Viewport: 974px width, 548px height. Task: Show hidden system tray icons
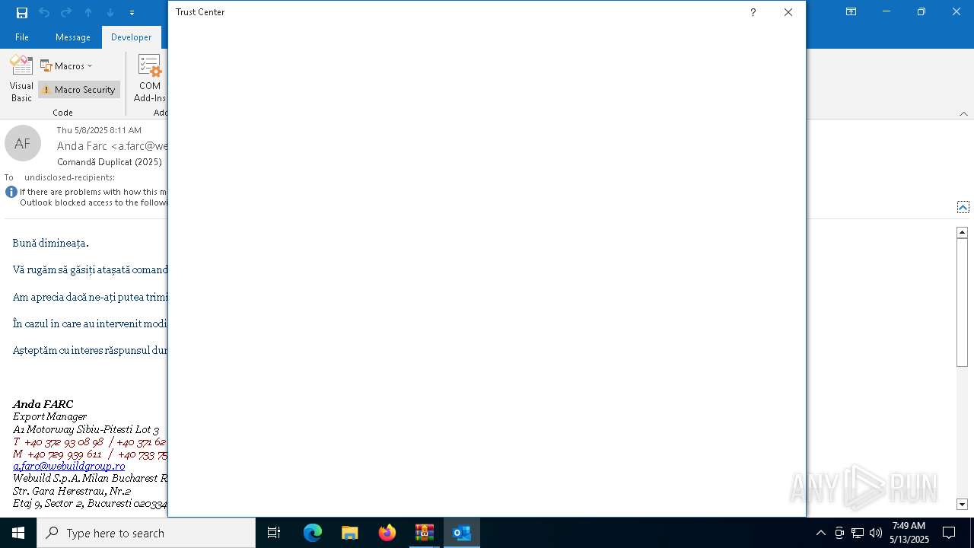(x=820, y=533)
